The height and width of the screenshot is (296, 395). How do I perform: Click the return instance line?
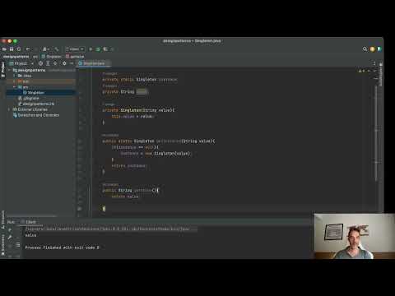(129, 166)
